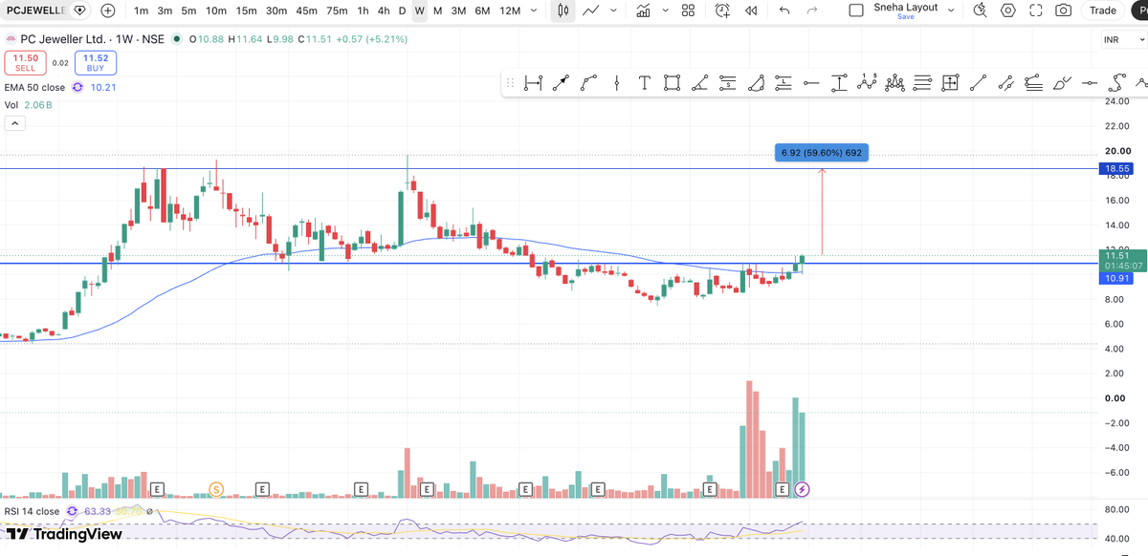Create a price alert with clock icon

[x=722, y=11]
